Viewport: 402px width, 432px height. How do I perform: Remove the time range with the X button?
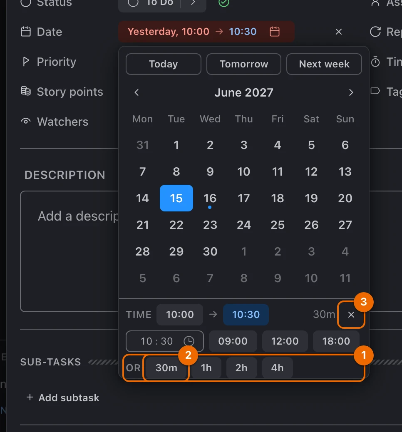[x=351, y=315]
